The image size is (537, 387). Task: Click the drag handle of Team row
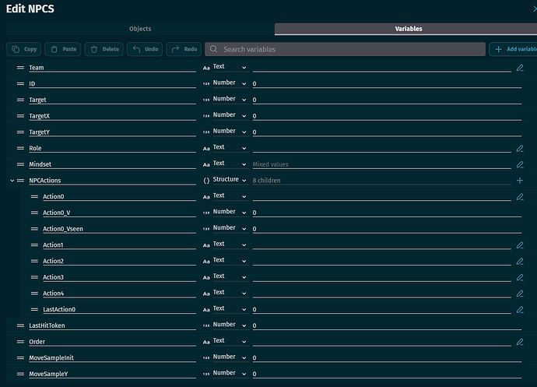pos(20,68)
